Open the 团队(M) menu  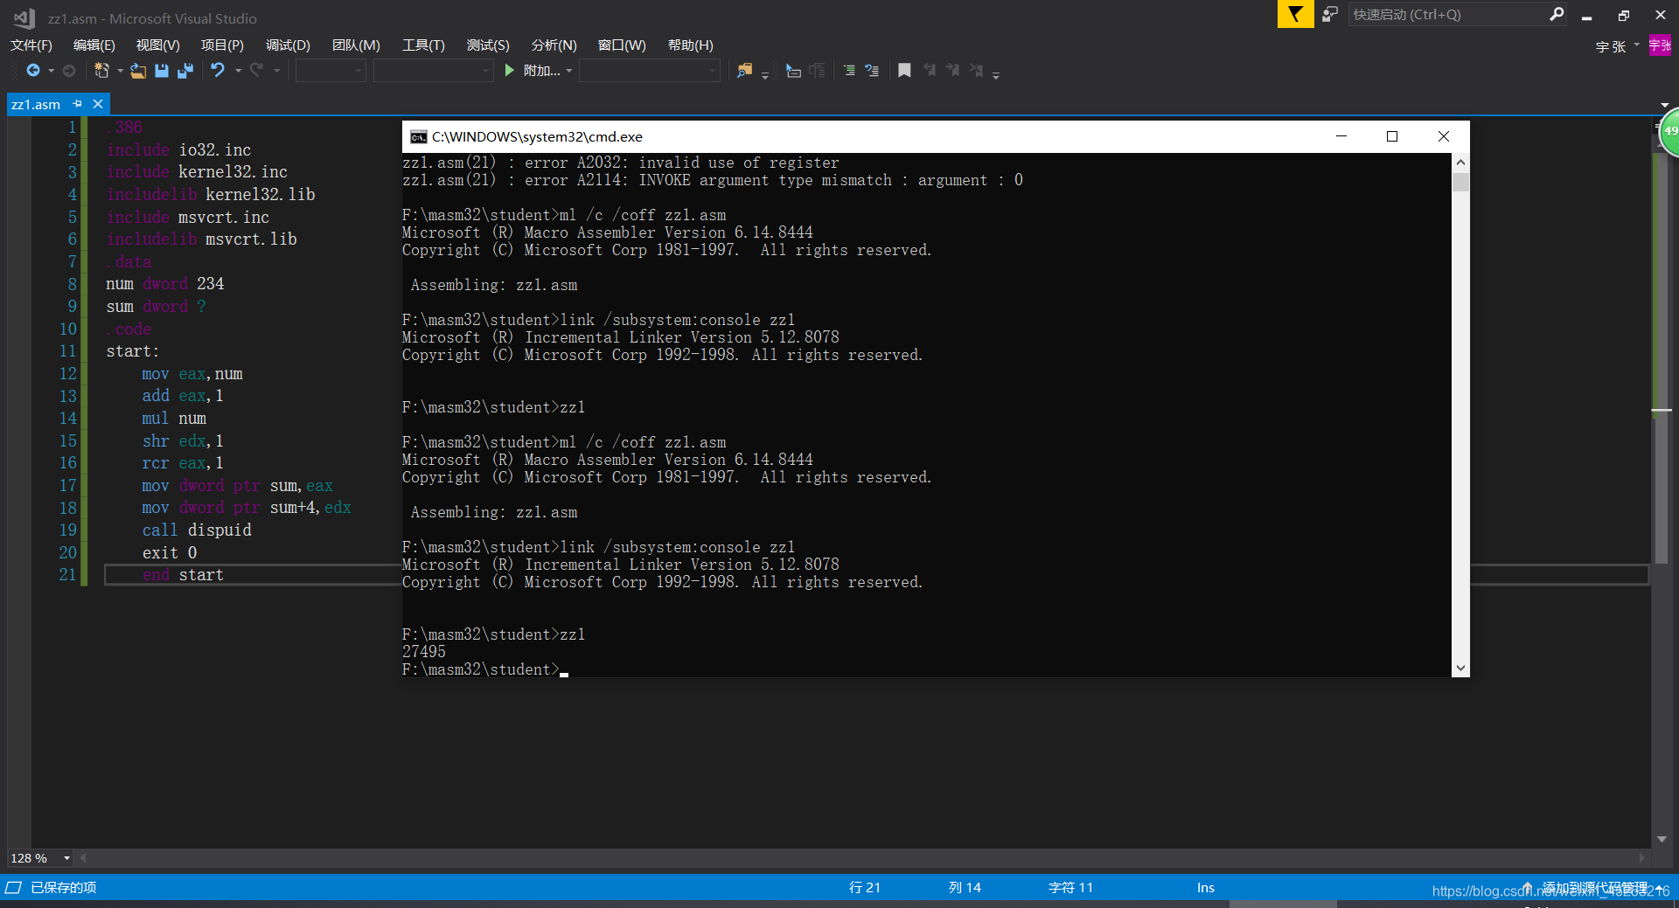click(356, 45)
